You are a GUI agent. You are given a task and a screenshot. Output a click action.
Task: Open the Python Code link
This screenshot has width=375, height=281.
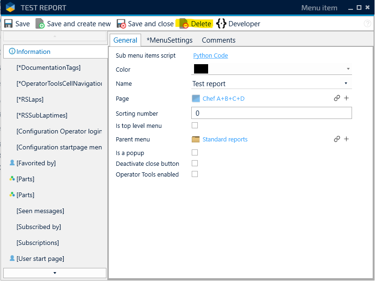(210, 55)
